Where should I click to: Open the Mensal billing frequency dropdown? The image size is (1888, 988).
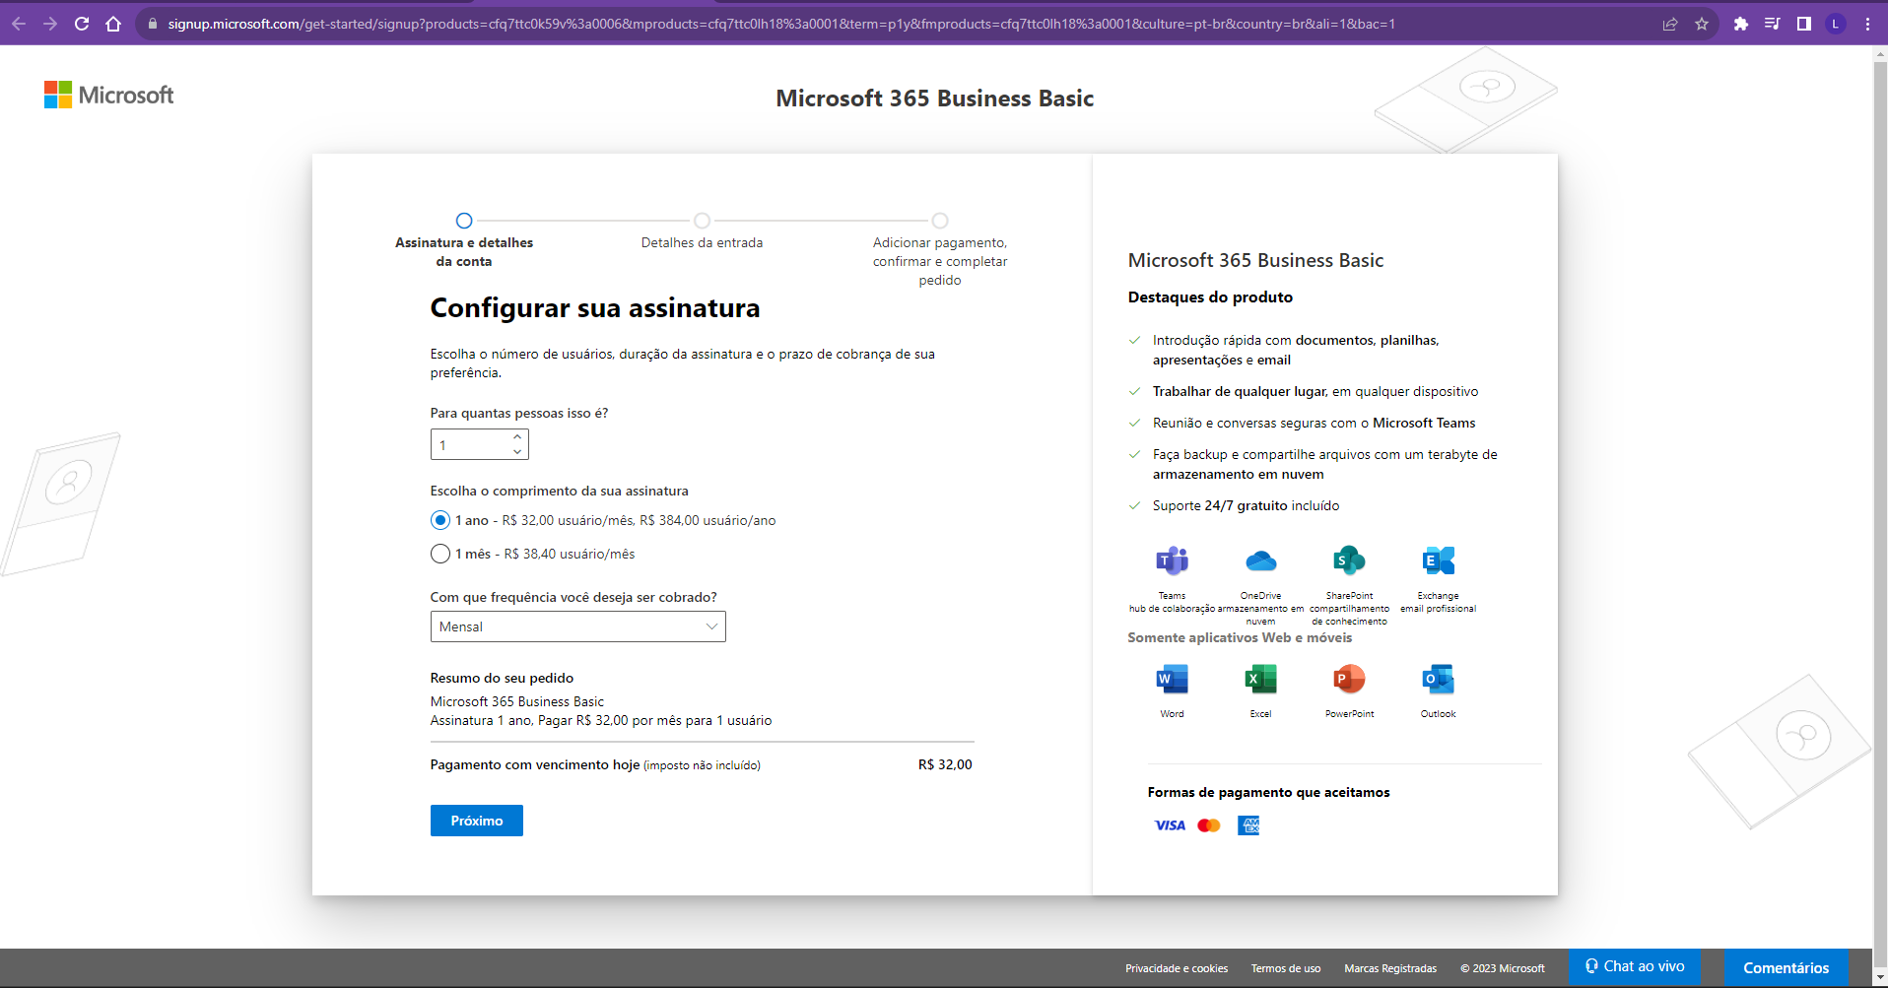[577, 626]
